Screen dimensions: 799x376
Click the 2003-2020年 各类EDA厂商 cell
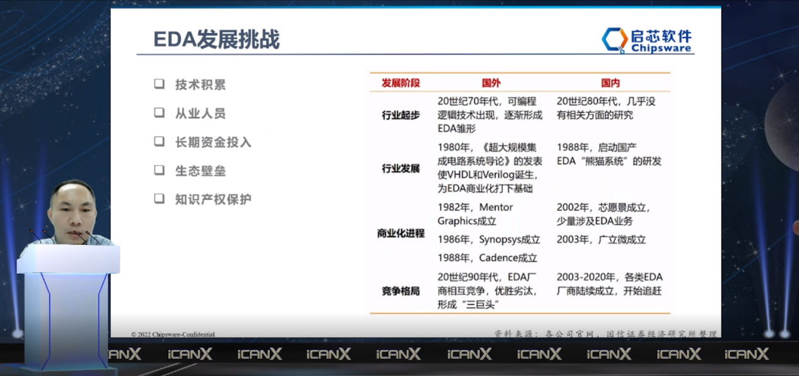(x=609, y=284)
